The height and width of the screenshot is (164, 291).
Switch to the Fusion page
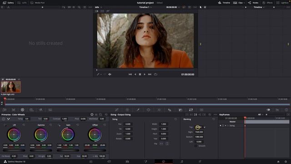[145, 162]
